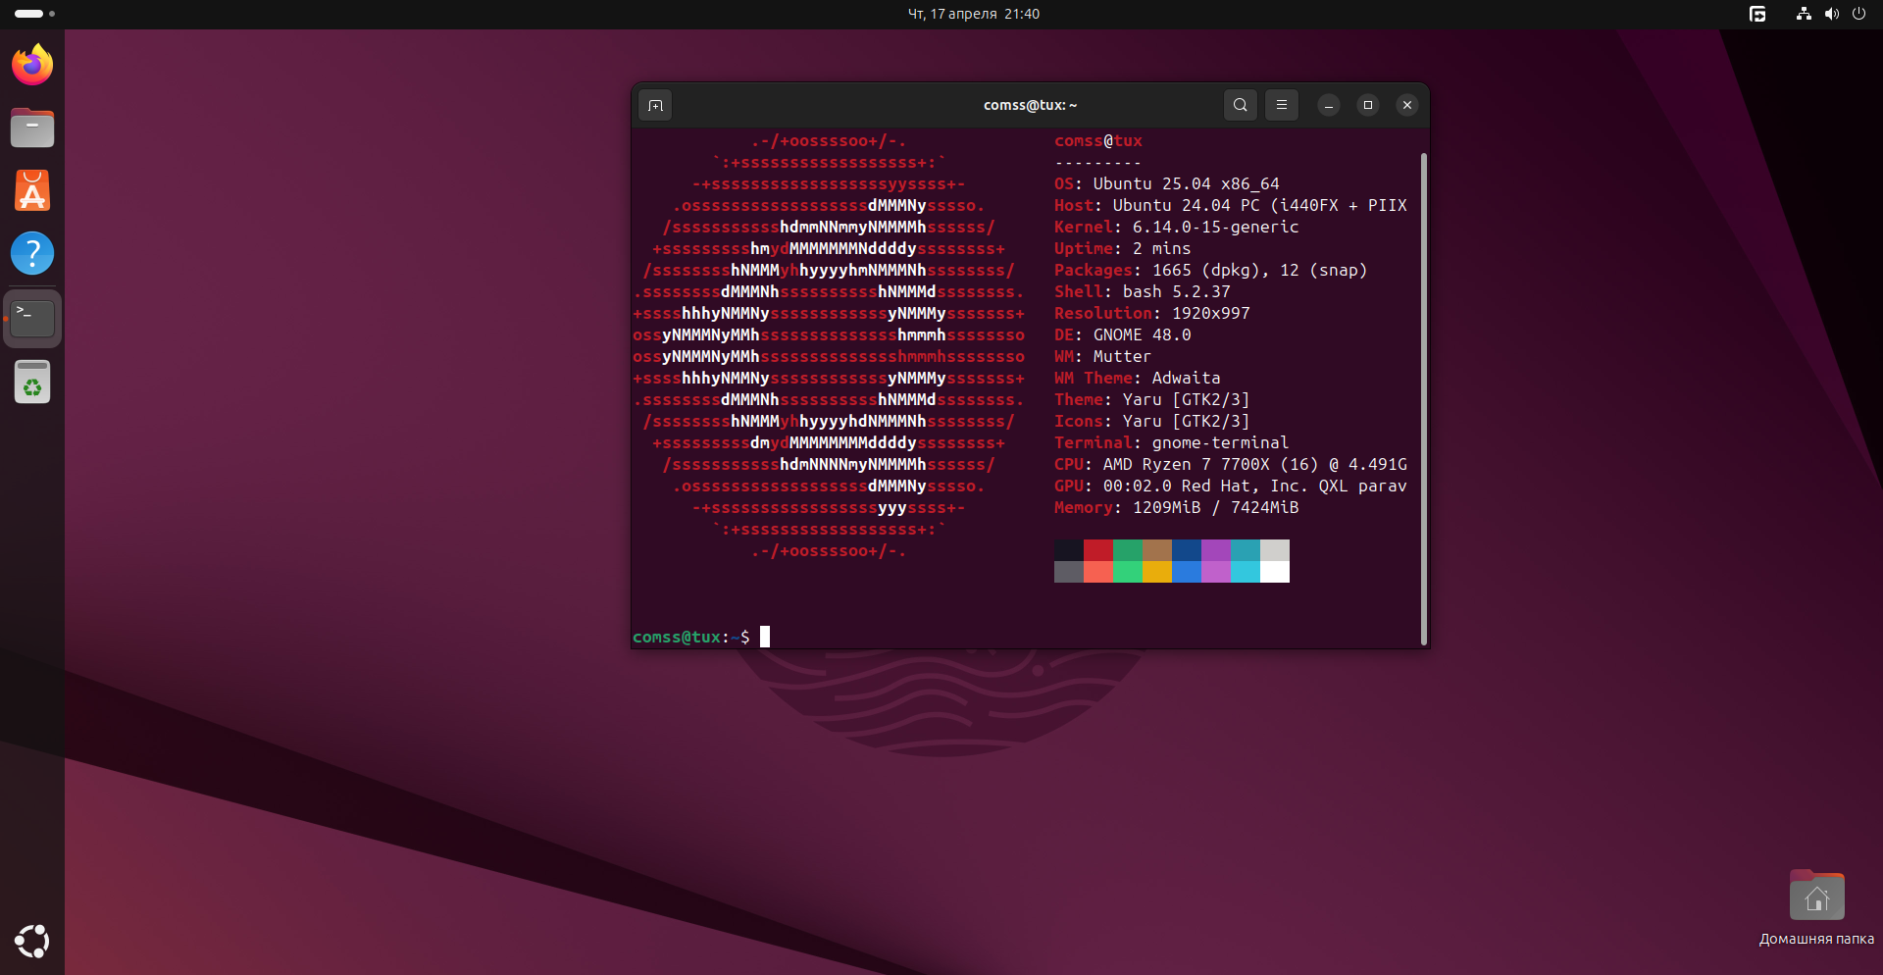Viewport: 1883px width, 975px height.
Task: Show applications via the Ubuntu logo button
Action: pyautogui.click(x=32, y=942)
